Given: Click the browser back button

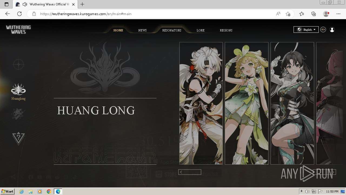Looking at the screenshot, I should 8,14.
